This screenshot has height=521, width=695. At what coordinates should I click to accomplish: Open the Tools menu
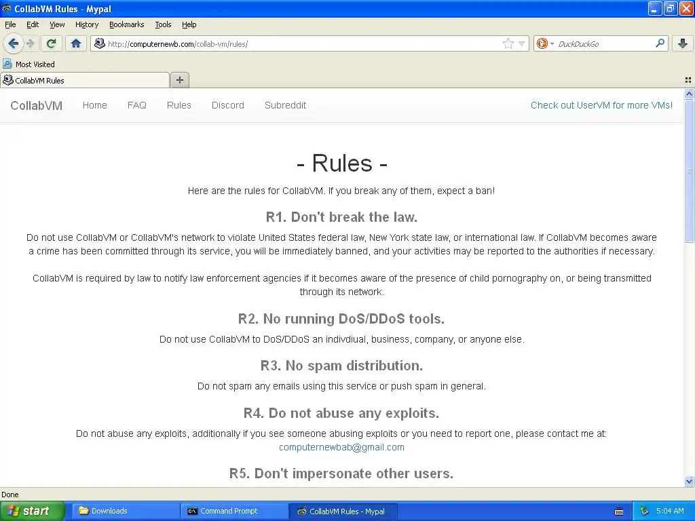click(x=163, y=24)
